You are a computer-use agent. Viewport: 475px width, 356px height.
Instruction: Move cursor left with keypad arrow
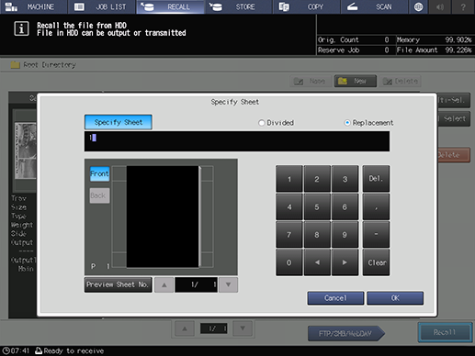click(317, 262)
